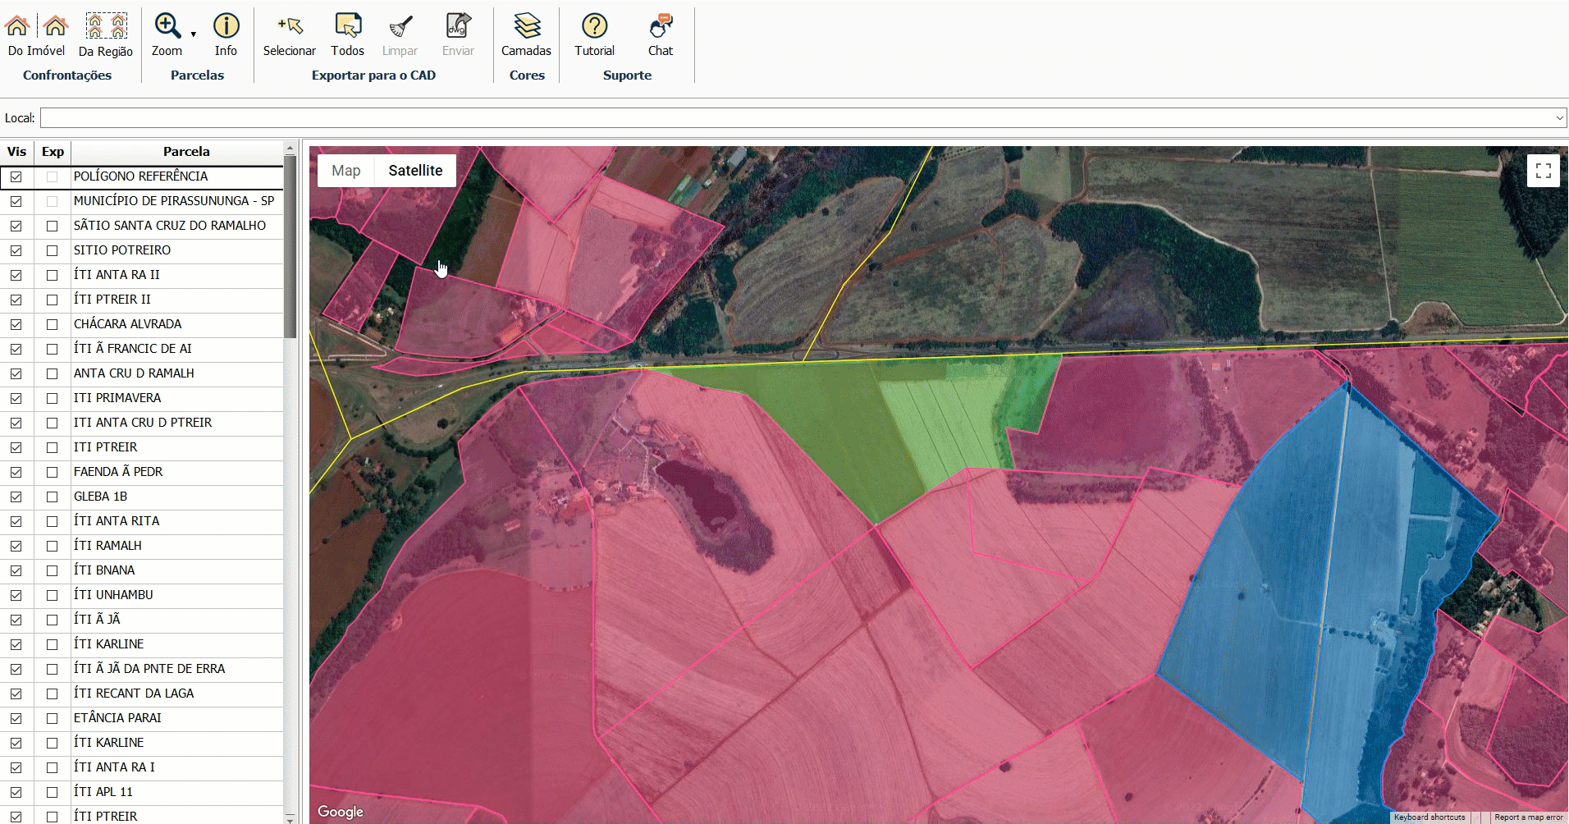Viewport: 1569px width, 824px height.
Task: Switch to the Map view tab
Action: [346, 171]
